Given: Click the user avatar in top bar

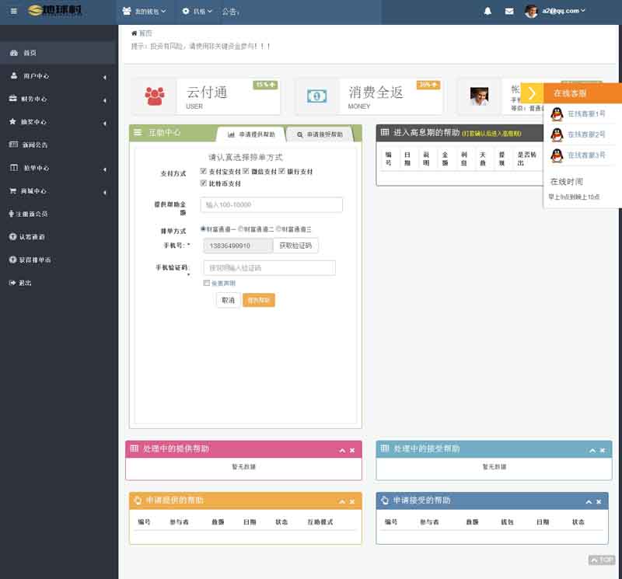Looking at the screenshot, I should pos(531,11).
